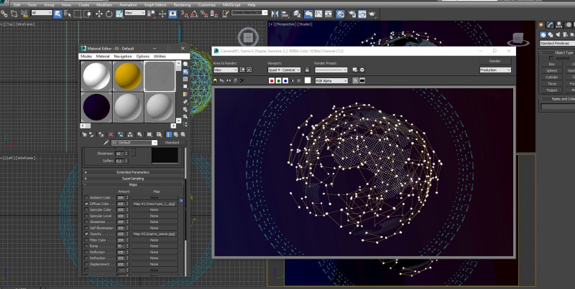Image resolution: width=575 pixels, height=289 pixels.
Task: Toggle the 3D Snaps icon
Action: 185,14
